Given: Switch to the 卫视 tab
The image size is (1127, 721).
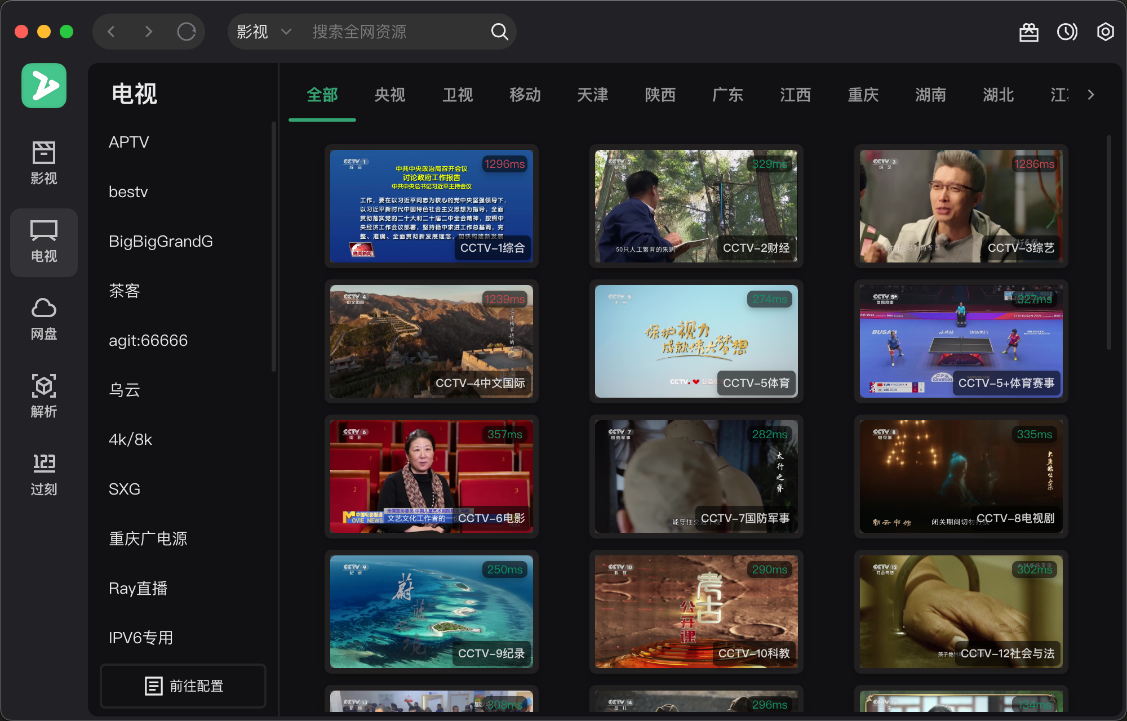Looking at the screenshot, I should tap(457, 95).
